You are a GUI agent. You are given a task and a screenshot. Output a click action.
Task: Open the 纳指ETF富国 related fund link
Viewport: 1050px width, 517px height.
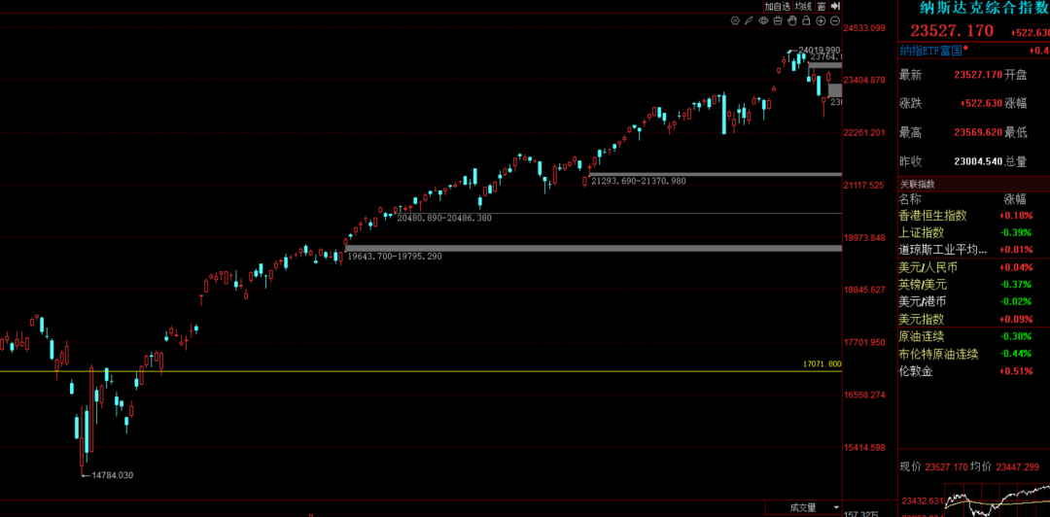pyautogui.click(x=931, y=51)
